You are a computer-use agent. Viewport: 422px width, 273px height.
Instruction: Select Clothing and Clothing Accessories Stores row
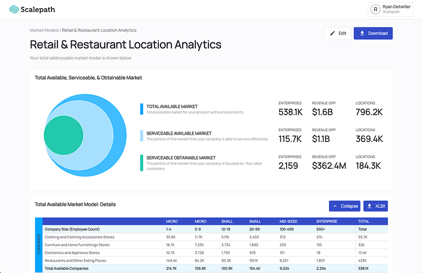(215, 237)
